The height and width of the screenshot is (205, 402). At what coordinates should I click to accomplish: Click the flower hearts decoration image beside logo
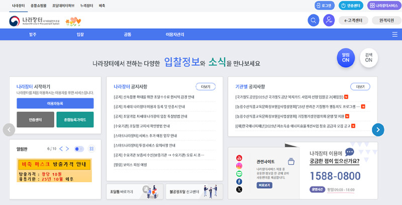73,22
